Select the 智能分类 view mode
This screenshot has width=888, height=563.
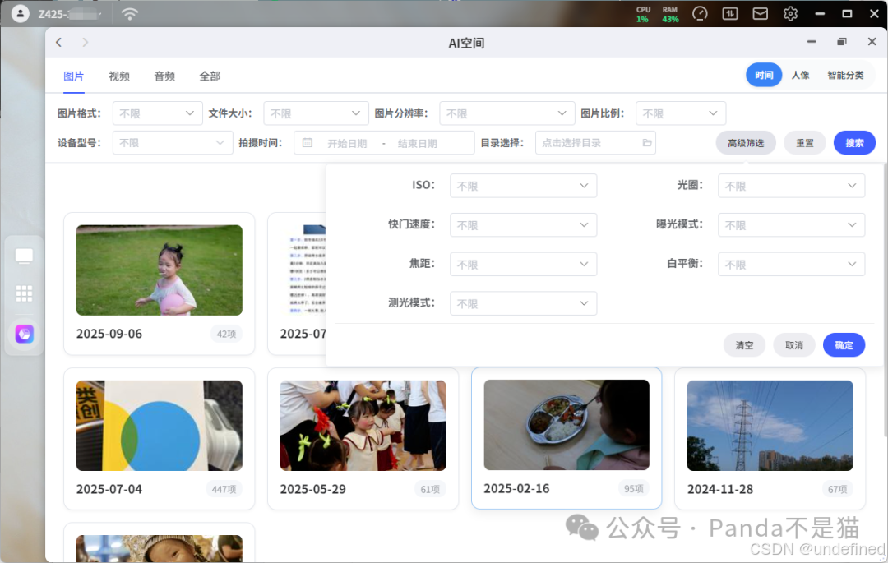845,76
